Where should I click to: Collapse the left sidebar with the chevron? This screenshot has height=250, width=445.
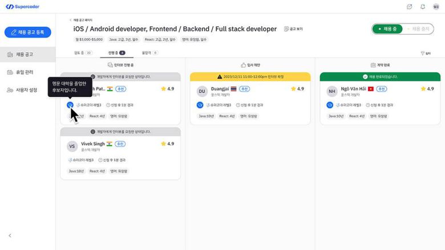click(10, 235)
